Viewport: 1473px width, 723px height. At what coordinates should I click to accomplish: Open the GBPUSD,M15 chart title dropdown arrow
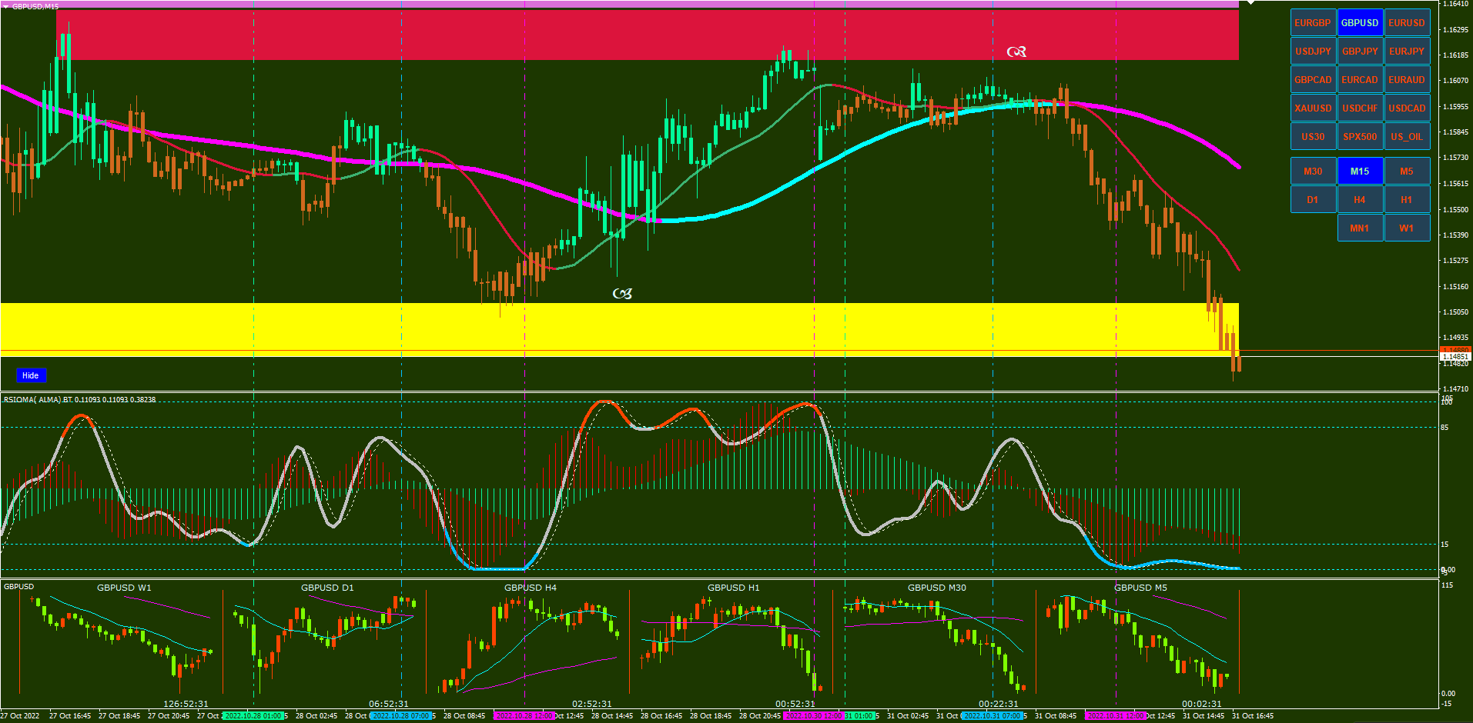point(5,6)
